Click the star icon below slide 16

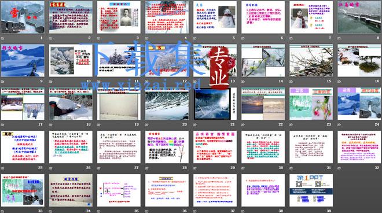point(340,82)
